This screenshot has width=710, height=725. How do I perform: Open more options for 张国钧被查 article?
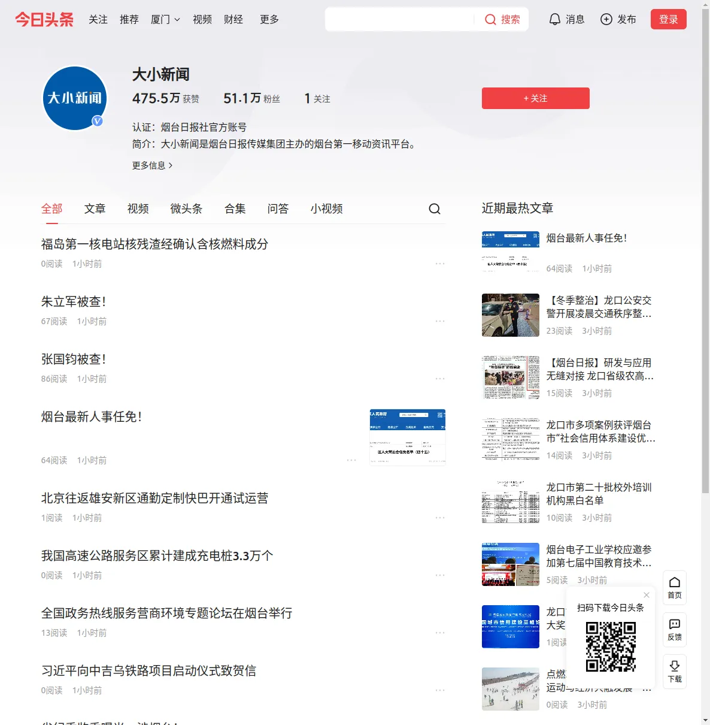click(x=440, y=379)
